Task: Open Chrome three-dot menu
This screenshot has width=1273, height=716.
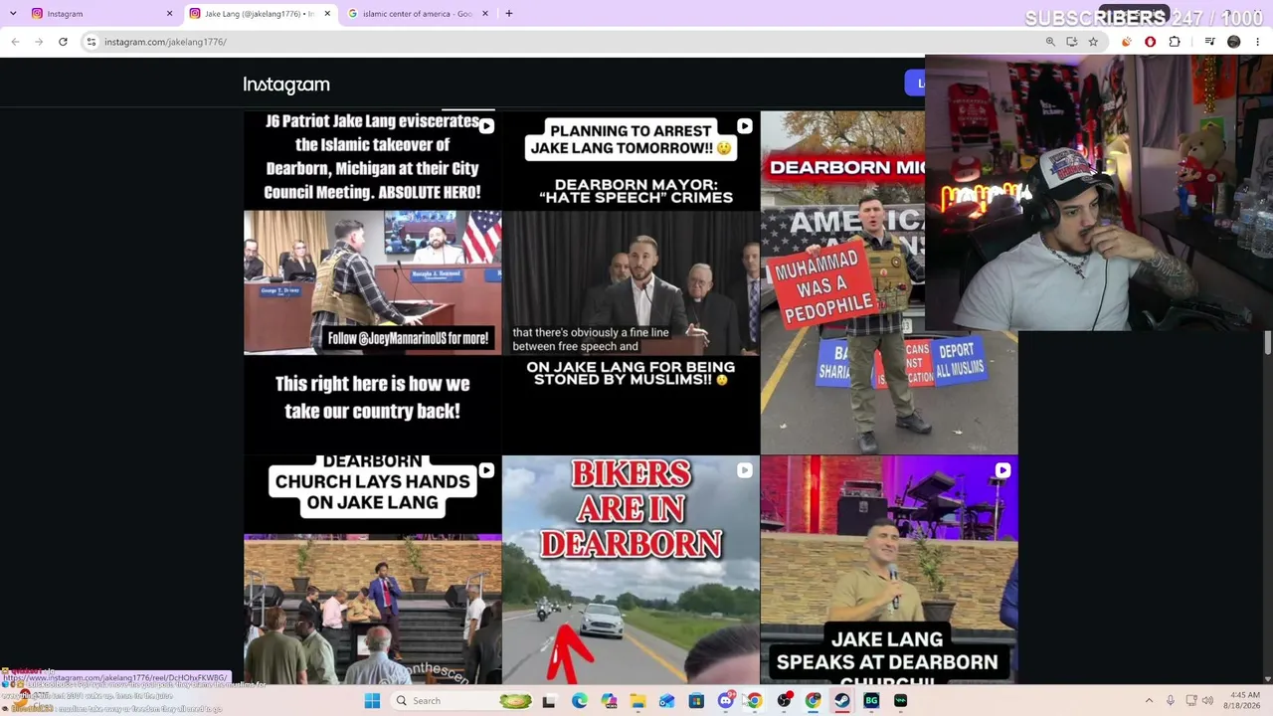Action: coord(1258,42)
